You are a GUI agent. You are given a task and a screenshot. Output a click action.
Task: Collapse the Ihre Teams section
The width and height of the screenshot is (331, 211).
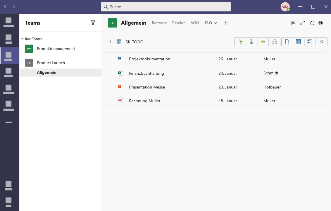[23, 39]
